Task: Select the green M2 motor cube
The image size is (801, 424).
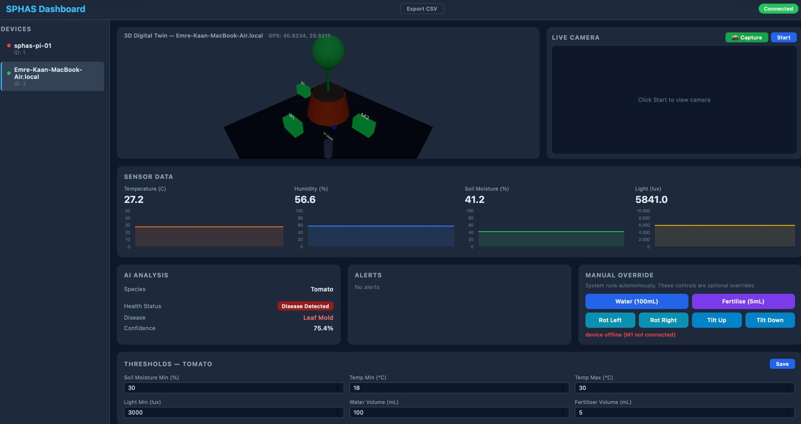Action: (364, 125)
